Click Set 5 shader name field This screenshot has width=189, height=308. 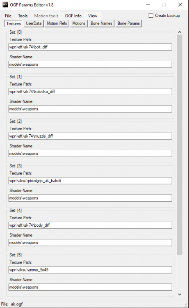[x=90, y=287]
